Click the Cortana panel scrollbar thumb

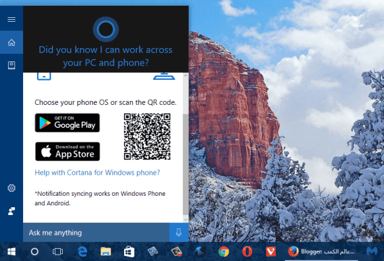pos(186,164)
